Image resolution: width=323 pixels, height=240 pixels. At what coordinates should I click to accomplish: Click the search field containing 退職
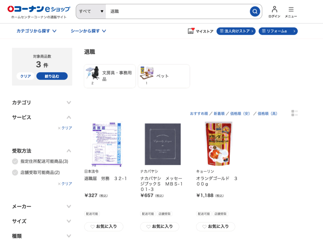[178, 11]
